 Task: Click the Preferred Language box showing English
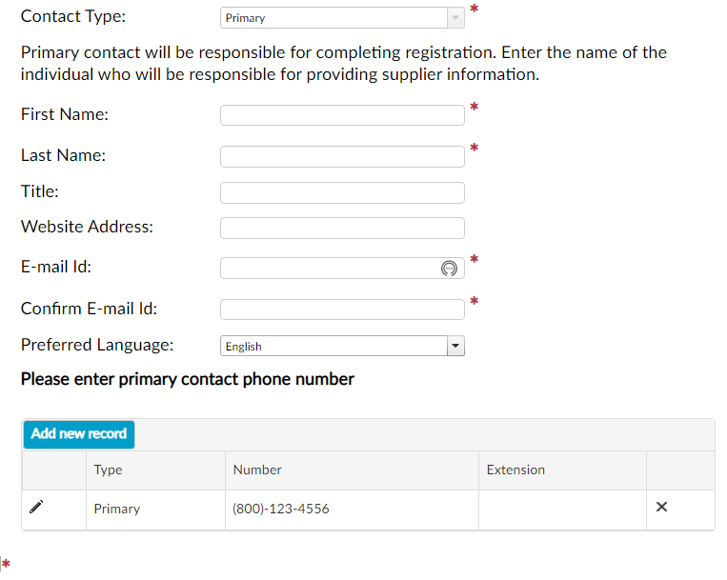(x=342, y=346)
